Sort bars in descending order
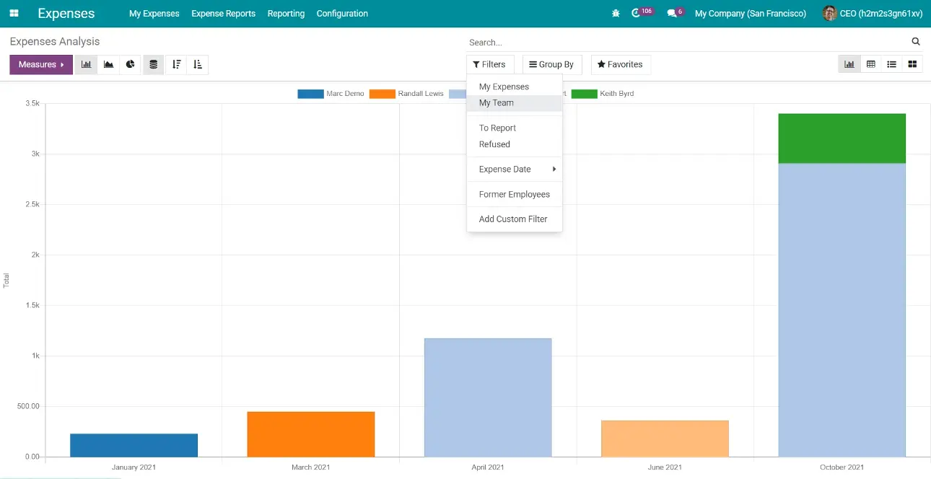This screenshot has width=931, height=479. click(x=176, y=64)
